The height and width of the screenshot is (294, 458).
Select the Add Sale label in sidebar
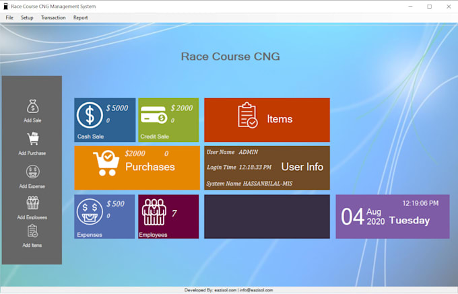coord(32,120)
